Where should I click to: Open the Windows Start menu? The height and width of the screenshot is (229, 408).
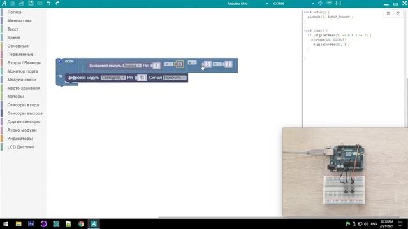(x=5, y=224)
